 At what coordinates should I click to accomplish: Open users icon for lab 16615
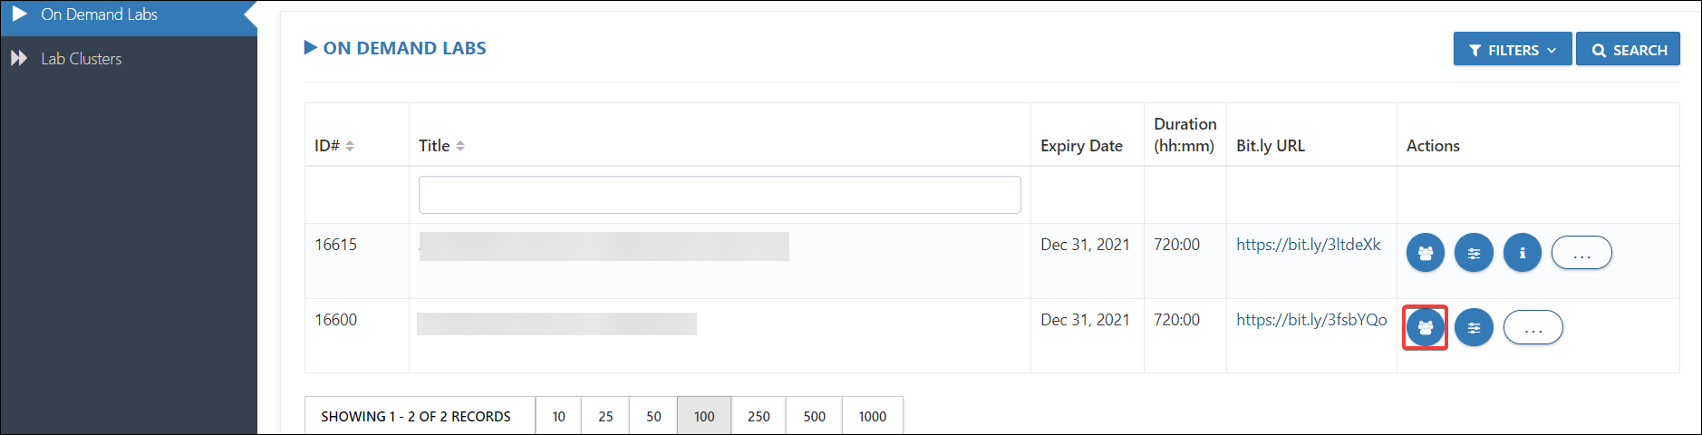click(1425, 253)
